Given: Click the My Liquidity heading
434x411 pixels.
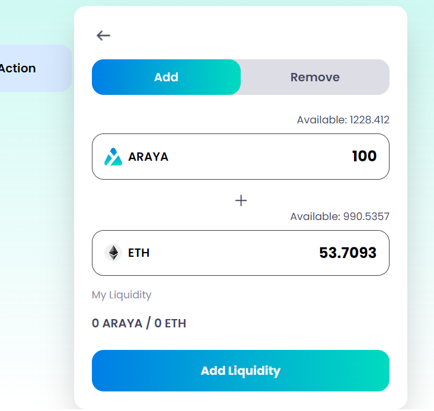Looking at the screenshot, I should [x=122, y=295].
